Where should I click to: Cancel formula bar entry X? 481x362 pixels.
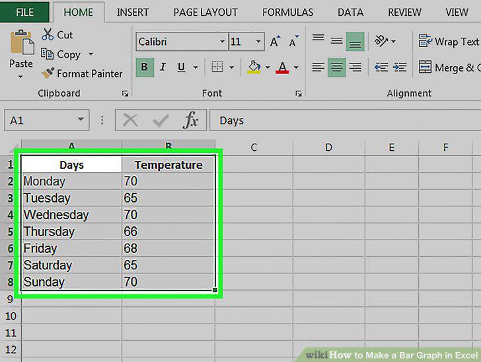[x=130, y=120]
